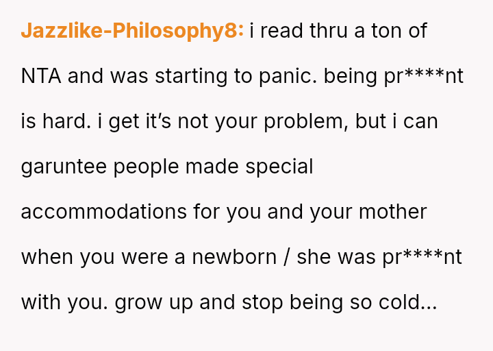Viewport: 493px width, 351px height.
Task: Click the word "ton" in the first line
Action: [388, 31]
